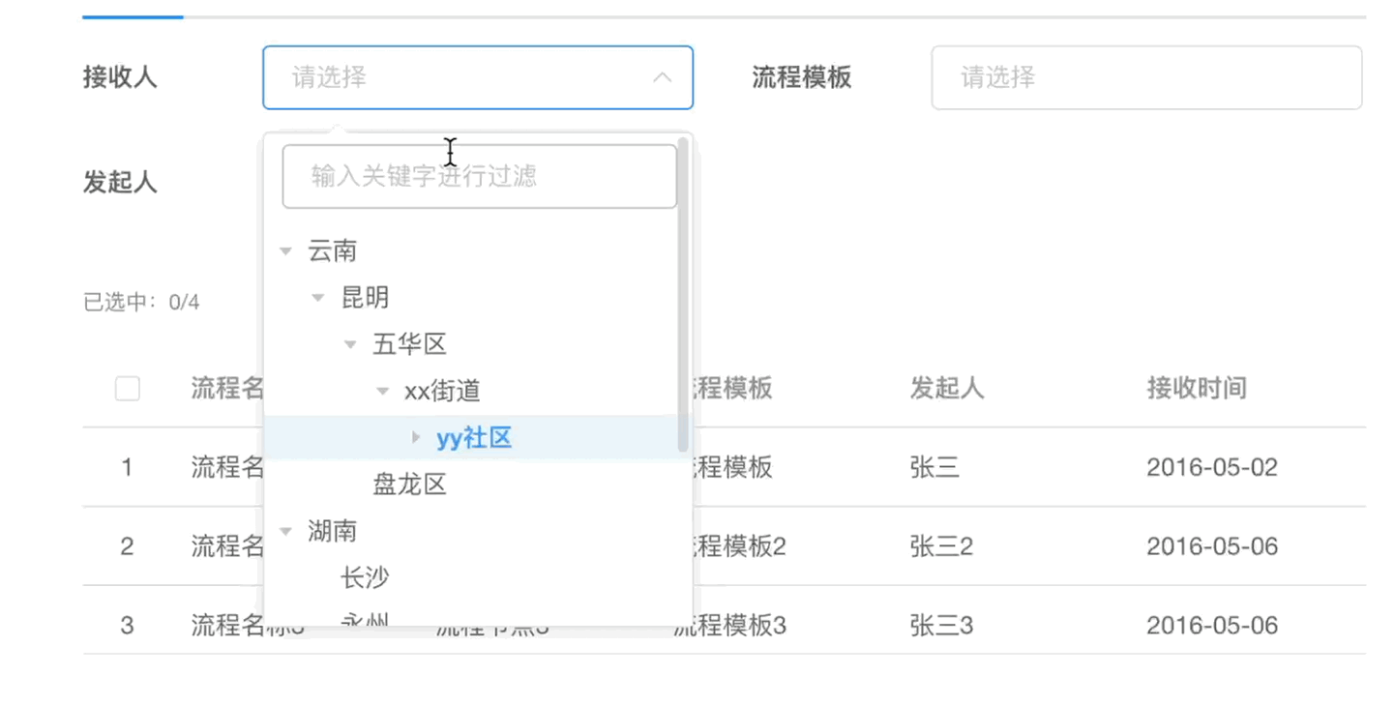Select 盘龙区 in the tree
The height and width of the screenshot is (705, 1394).
[409, 485]
